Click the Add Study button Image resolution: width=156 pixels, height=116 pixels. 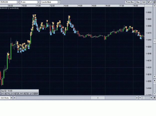pos(5,98)
